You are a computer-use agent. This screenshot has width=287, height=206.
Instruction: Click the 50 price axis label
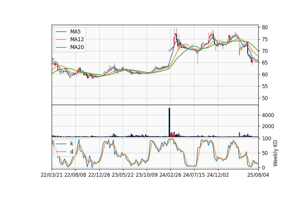(265, 98)
